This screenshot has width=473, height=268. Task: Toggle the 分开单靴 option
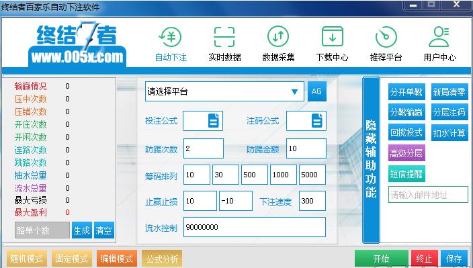tap(406, 91)
